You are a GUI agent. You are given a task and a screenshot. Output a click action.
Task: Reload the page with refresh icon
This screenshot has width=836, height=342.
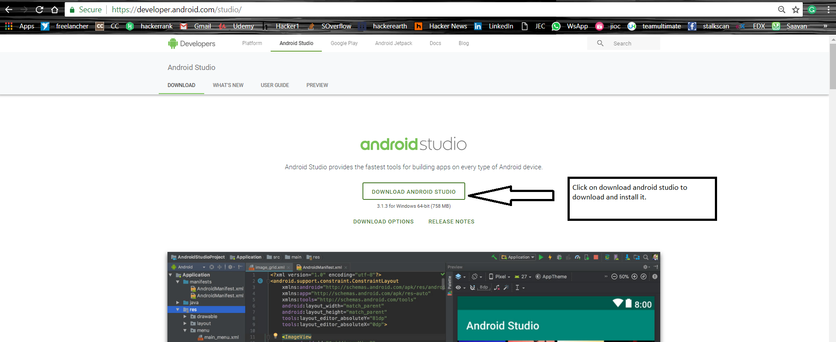[x=39, y=10]
